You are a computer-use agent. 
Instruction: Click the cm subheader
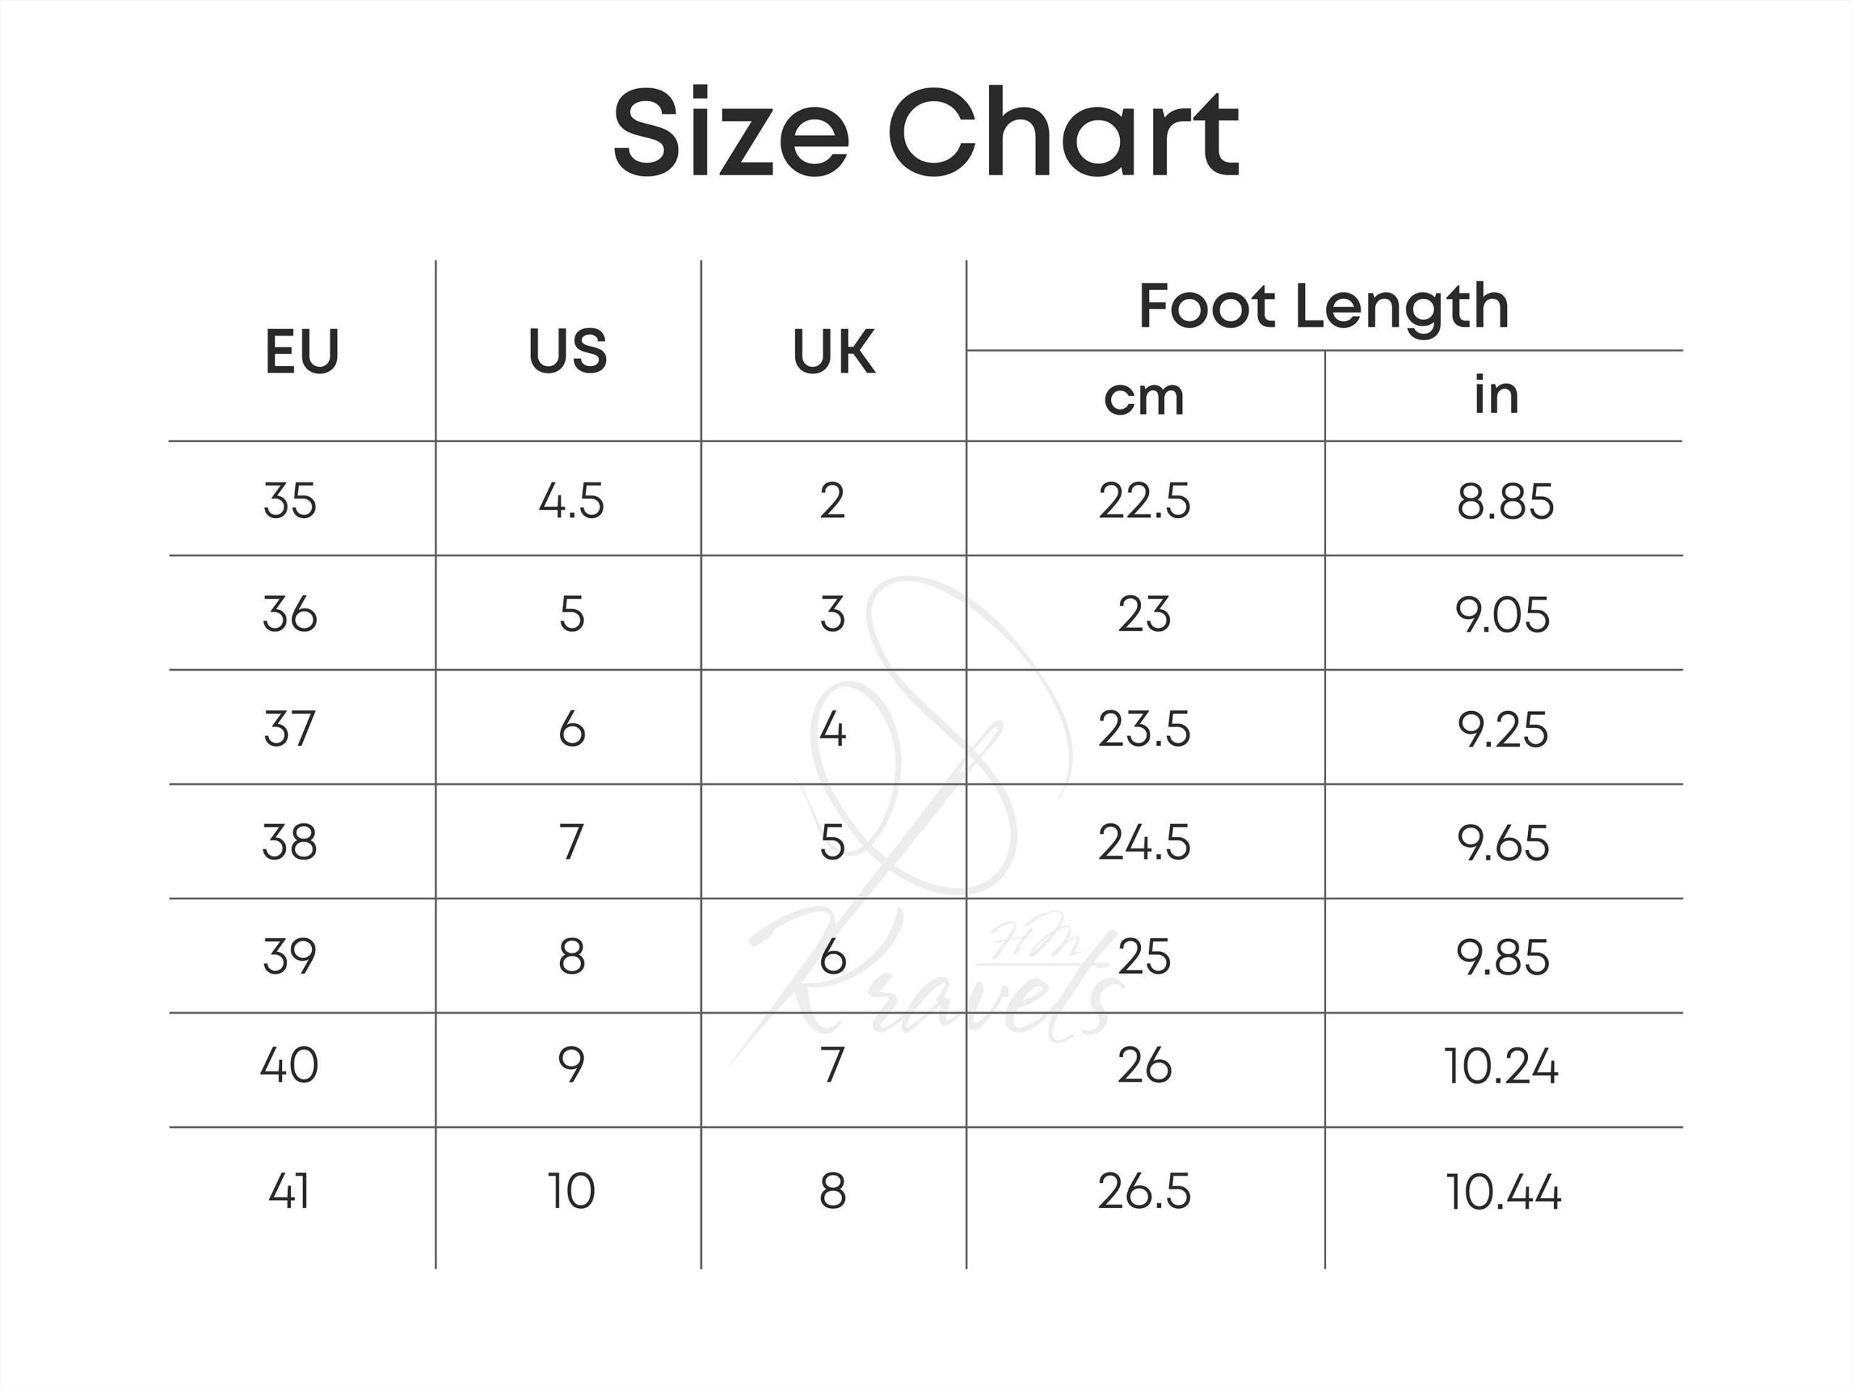[x=1144, y=396]
